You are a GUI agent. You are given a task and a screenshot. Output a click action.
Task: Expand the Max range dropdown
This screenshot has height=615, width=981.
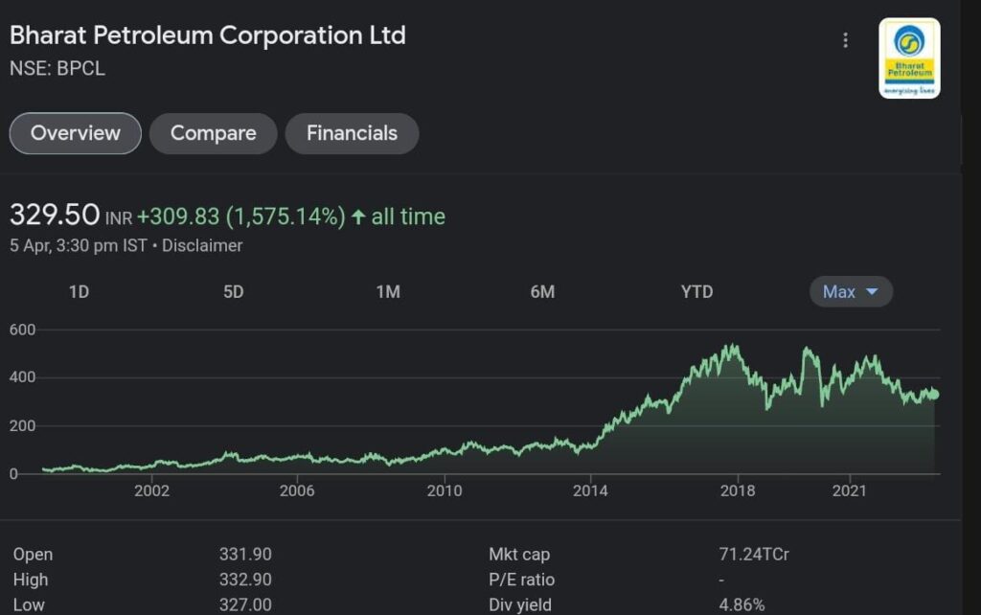[x=851, y=291]
